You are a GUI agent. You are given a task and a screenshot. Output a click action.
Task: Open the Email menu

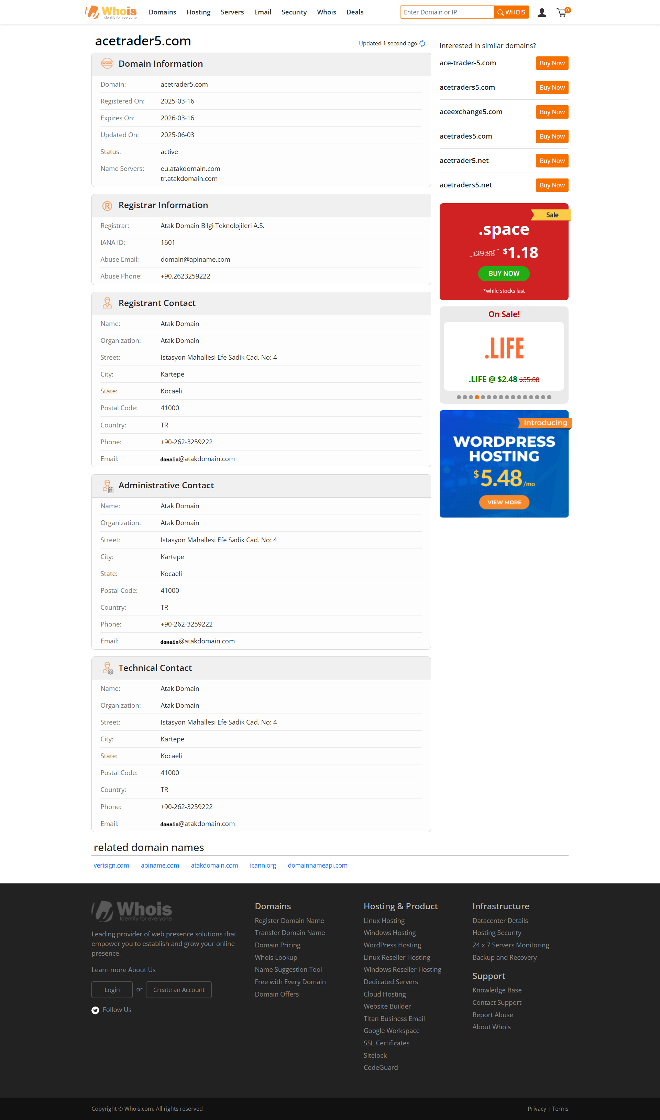coord(262,12)
